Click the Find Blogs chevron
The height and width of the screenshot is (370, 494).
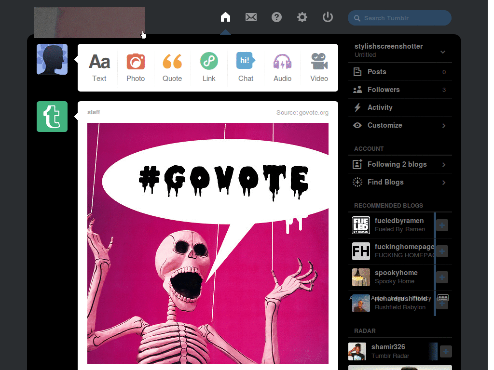point(444,183)
